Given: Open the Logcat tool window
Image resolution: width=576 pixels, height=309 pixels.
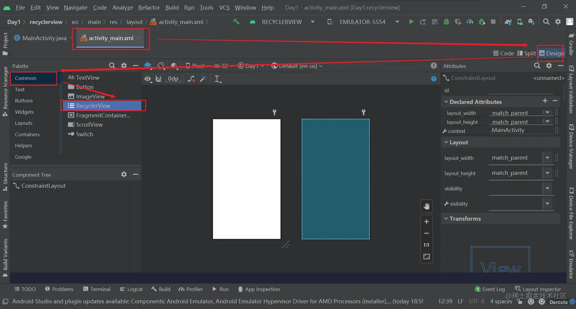Looking at the screenshot, I should (x=131, y=289).
